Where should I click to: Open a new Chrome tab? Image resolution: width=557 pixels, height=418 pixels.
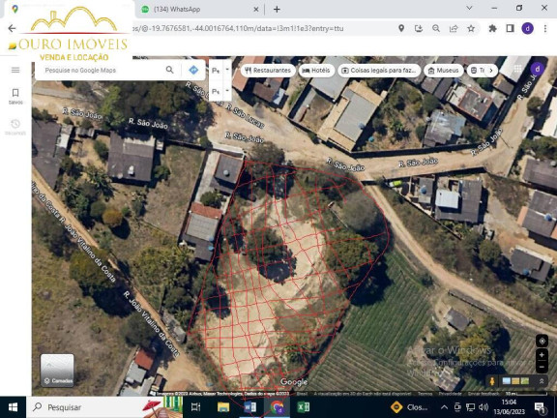(x=277, y=10)
